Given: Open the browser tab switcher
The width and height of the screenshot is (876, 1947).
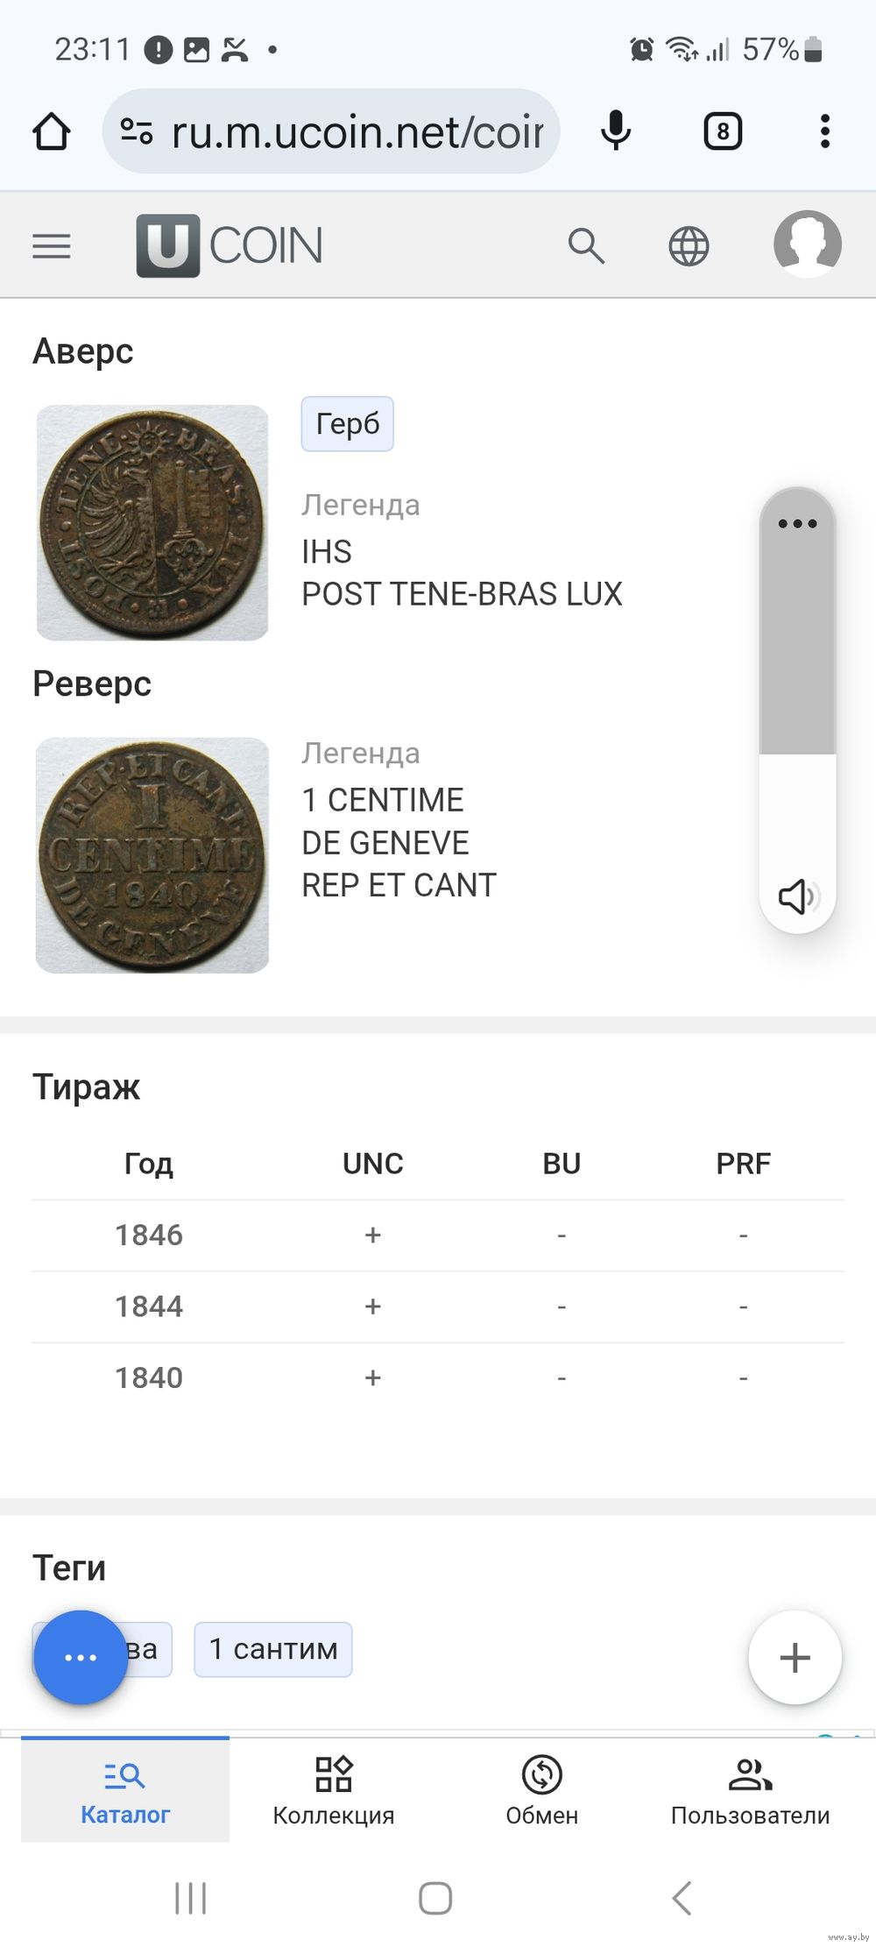Looking at the screenshot, I should [x=723, y=131].
